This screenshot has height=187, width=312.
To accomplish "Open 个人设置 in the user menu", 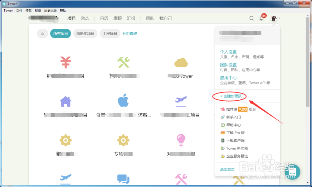I will click(228, 52).
